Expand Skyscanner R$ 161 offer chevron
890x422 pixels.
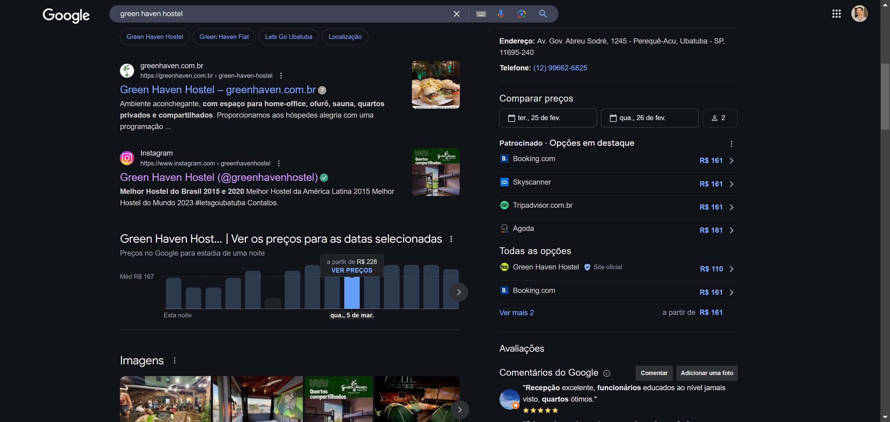[x=731, y=184]
